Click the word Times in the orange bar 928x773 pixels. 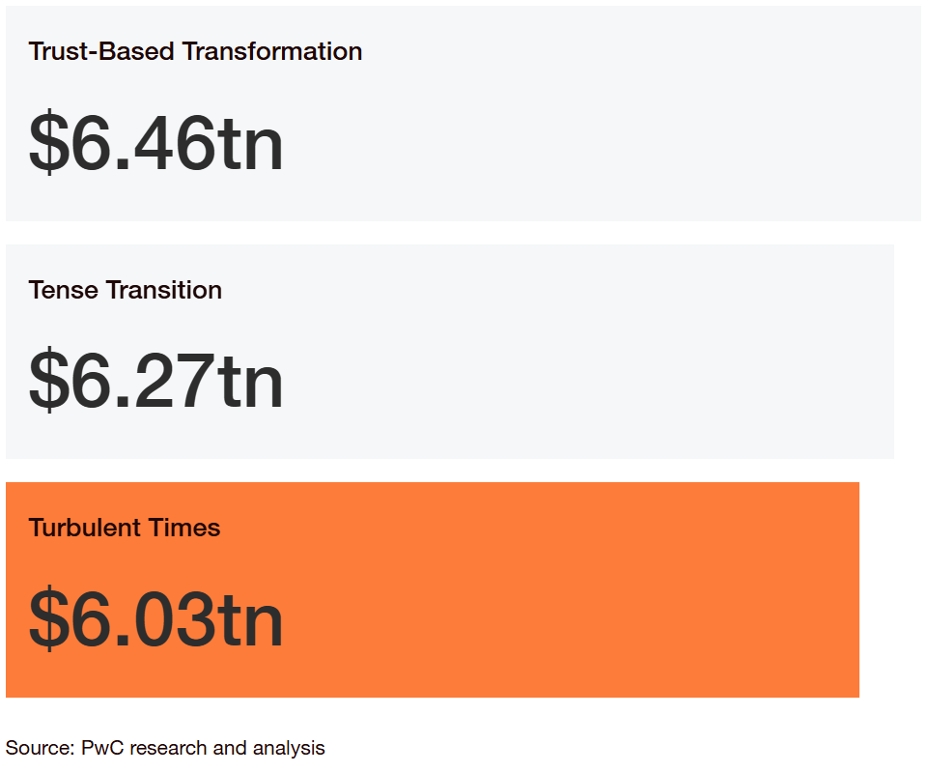pyautogui.click(x=184, y=528)
